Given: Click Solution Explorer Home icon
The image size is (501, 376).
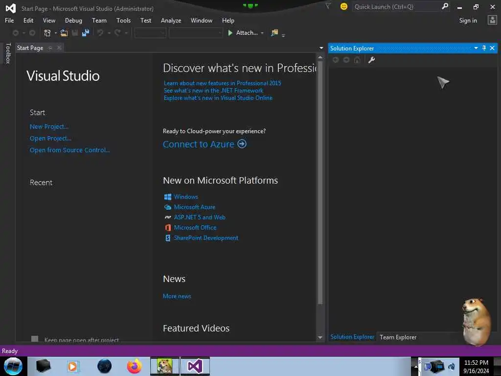Looking at the screenshot, I should click(x=357, y=60).
